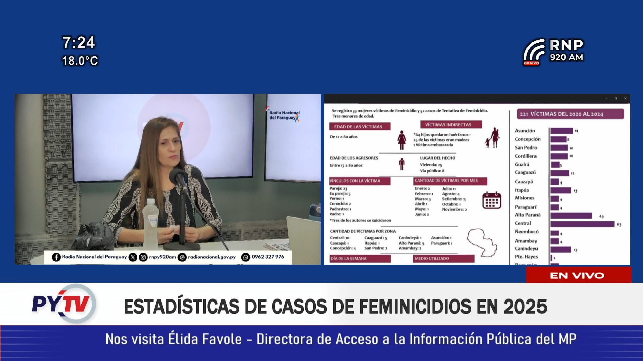Click the EDAD DE LAS VÍCTIMAS header

pyautogui.click(x=359, y=127)
